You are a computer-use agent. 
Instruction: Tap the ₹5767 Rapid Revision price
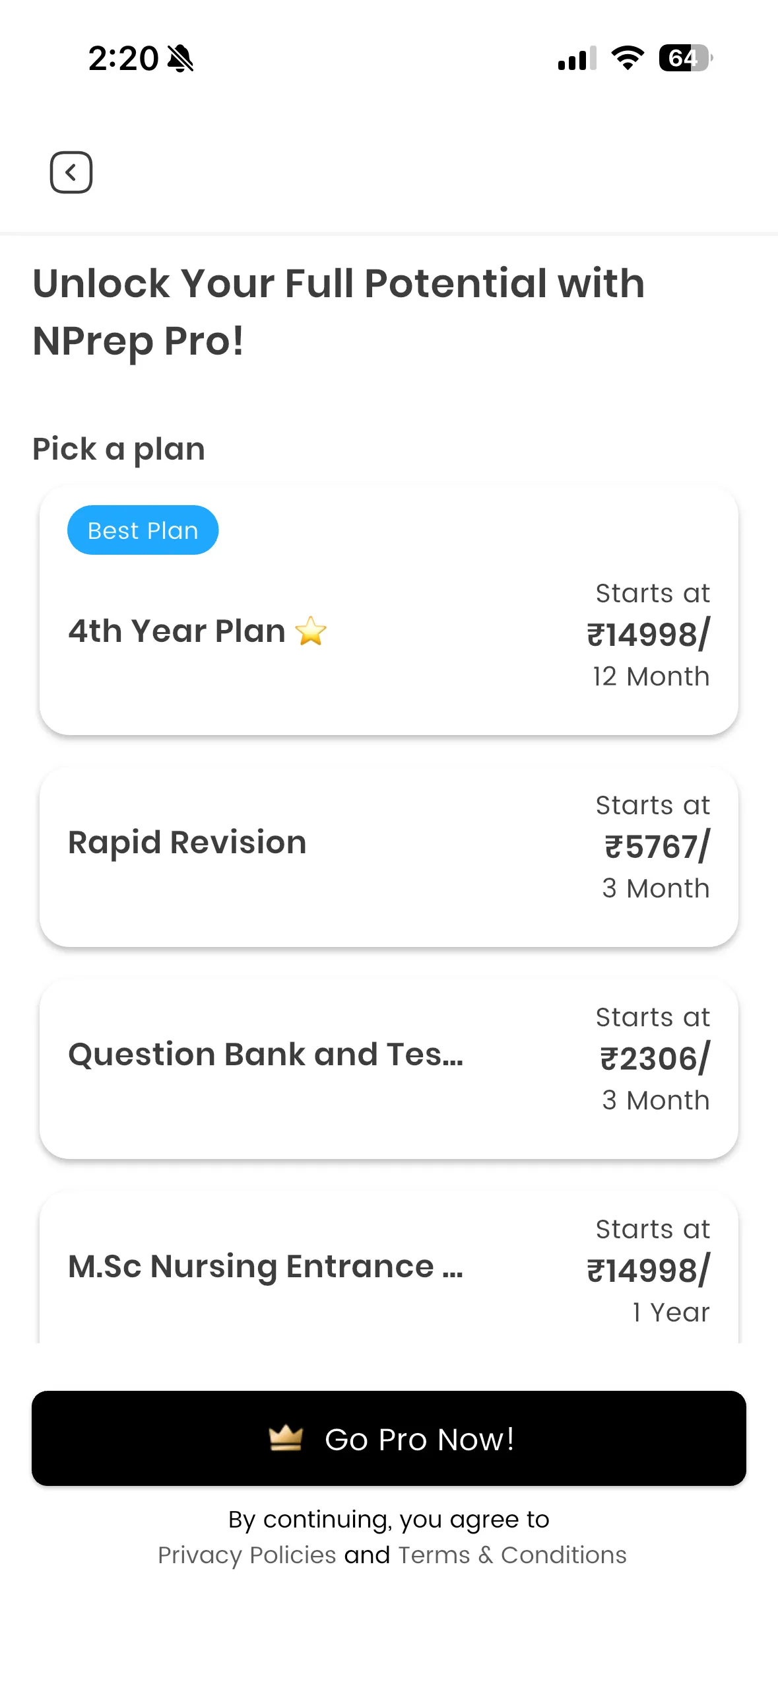[657, 847]
